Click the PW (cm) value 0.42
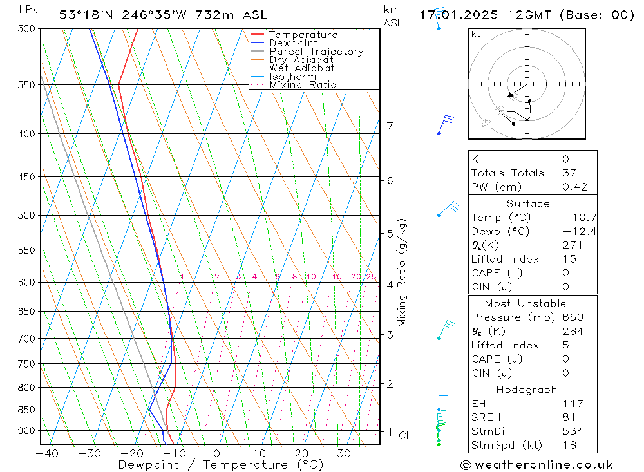The image size is (644, 472). coord(574,187)
